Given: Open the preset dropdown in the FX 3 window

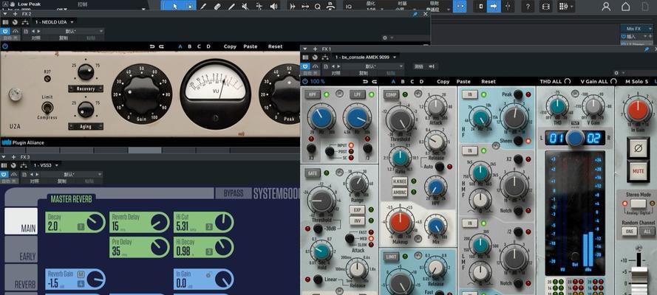Looking at the screenshot, I should [x=73, y=174].
